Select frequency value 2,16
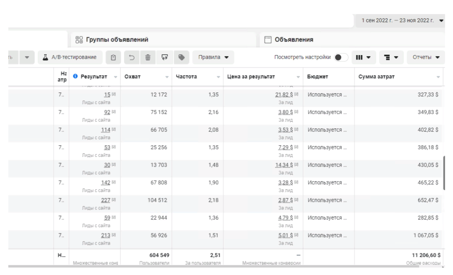This screenshot has height=275, width=453. point(213,112)
